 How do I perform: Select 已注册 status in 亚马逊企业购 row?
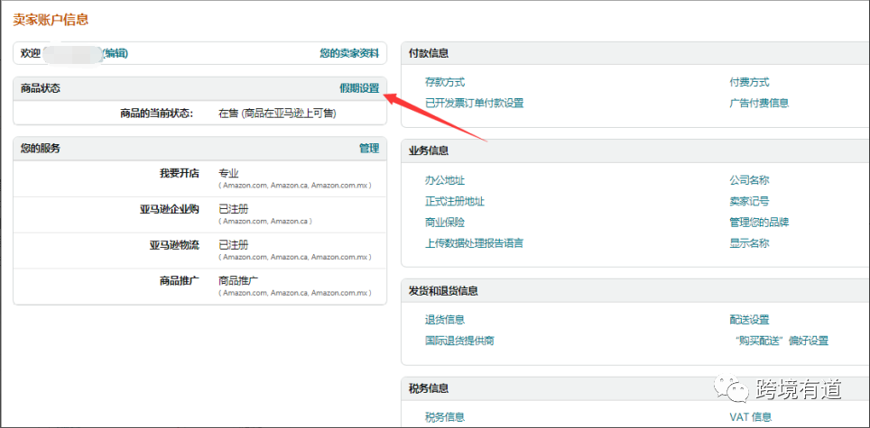[x=234, y=209]
